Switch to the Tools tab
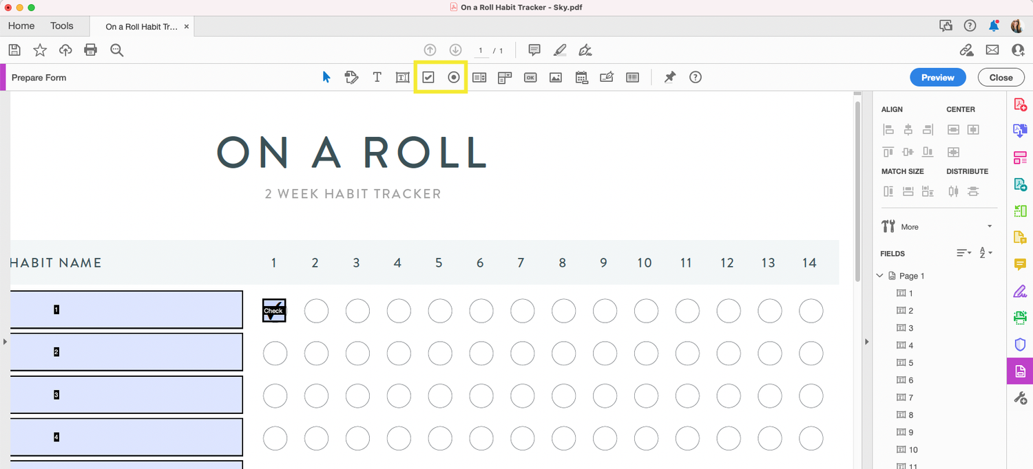Screen dimensions: 1033x469 pyautogui.click(x=61, y=25)
